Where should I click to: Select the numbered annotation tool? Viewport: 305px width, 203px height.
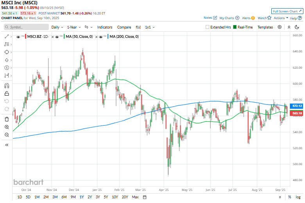click(x=7, y=68)
